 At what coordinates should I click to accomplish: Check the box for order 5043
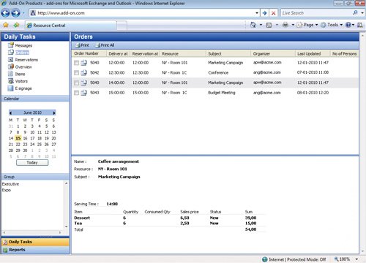click(76, 93)
